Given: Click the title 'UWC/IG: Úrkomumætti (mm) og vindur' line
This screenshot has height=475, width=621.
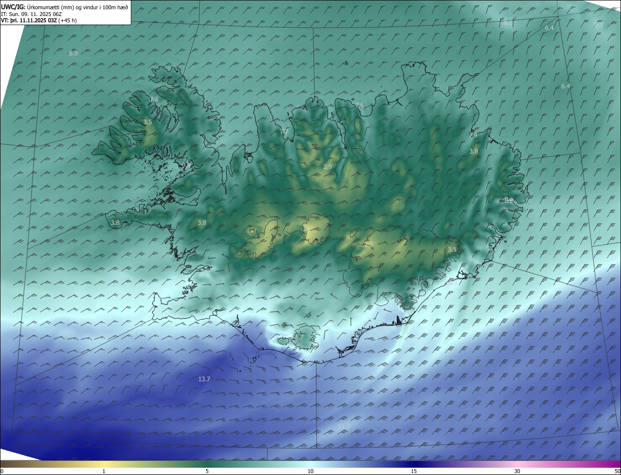Looking at the screenshot, I should [65, 7].
